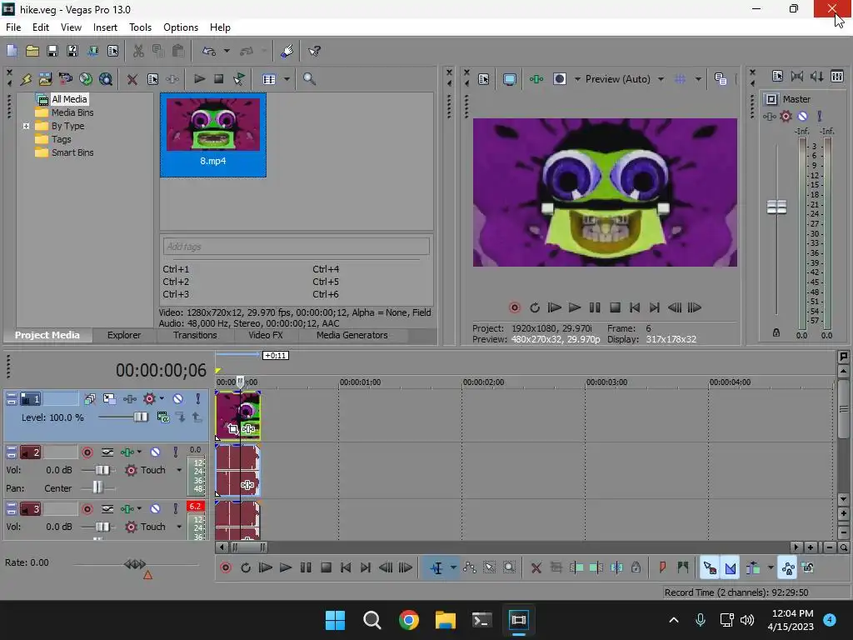Open the edit tool selector dropdown arrow
Screen dimensions: 853x640
point(453,568)
